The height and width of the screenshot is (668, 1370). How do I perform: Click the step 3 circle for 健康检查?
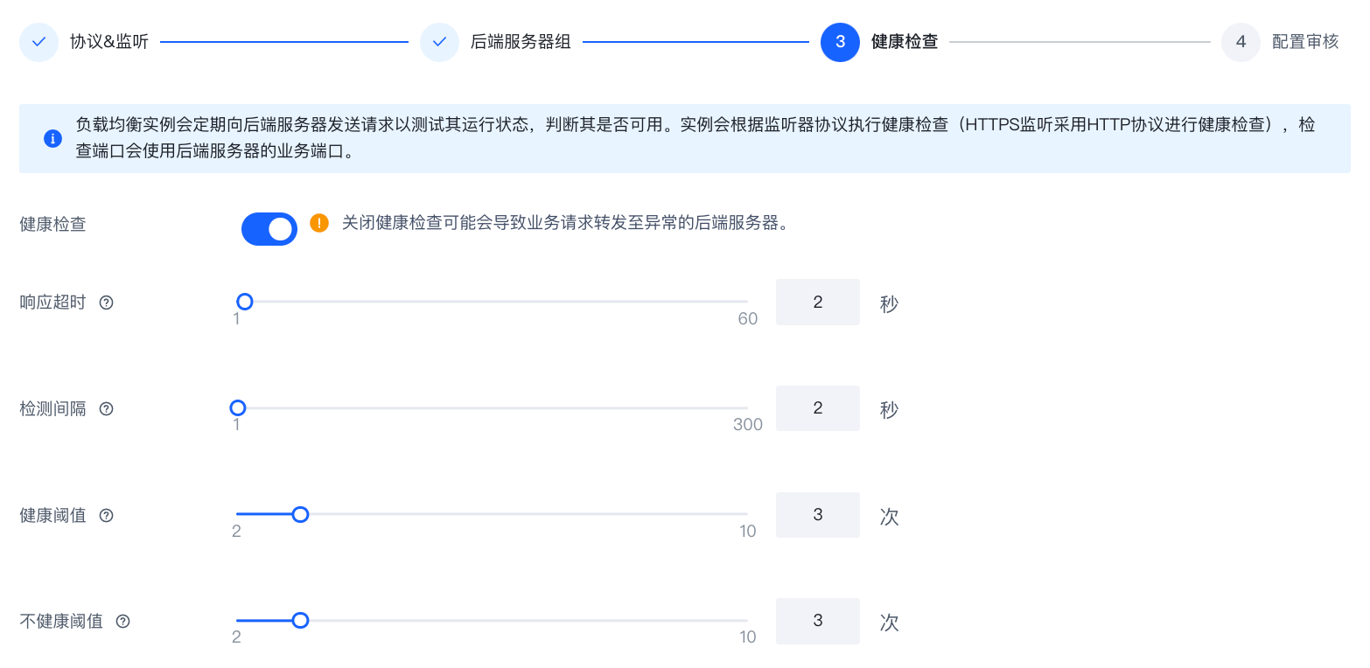840,42
